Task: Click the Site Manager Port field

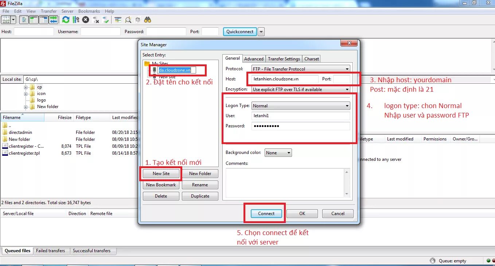Action: click(x=342, y=79)
